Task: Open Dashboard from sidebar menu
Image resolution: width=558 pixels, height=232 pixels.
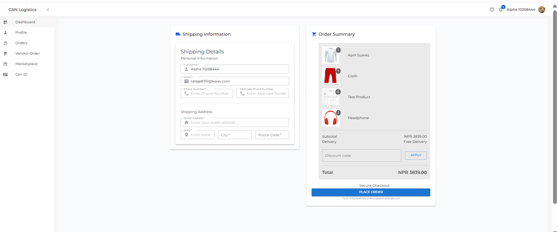Action: [27, 22]
